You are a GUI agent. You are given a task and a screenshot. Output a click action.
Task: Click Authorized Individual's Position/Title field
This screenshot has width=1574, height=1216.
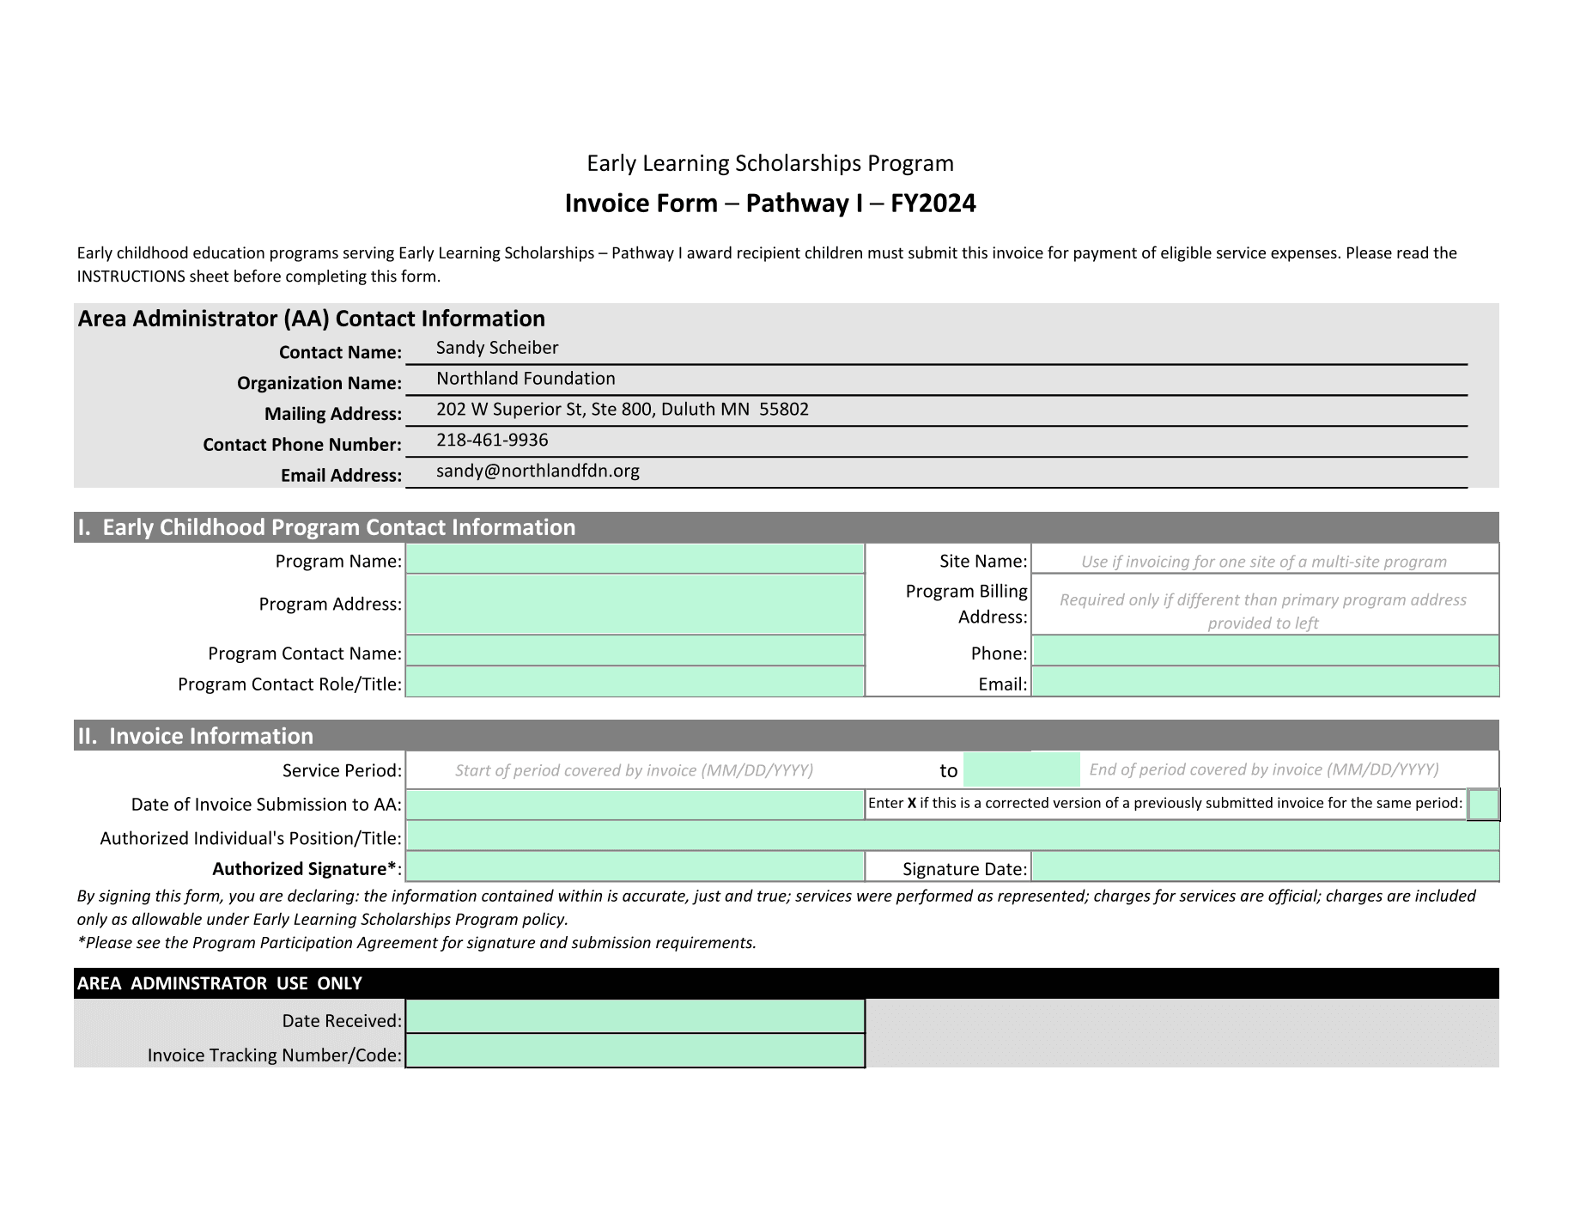coord(952,836)
